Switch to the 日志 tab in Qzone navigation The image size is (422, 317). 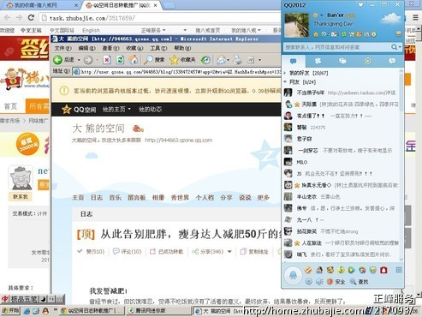coord(97,198)
